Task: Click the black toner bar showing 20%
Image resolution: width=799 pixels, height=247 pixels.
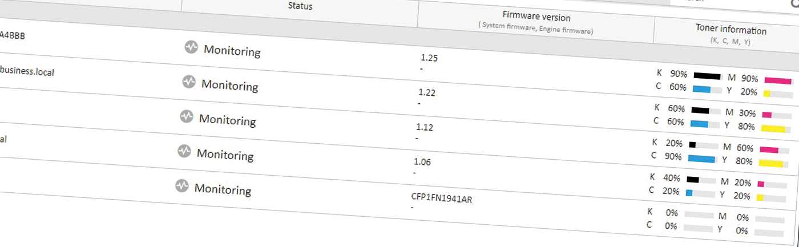Action: [x=702, y=145]
